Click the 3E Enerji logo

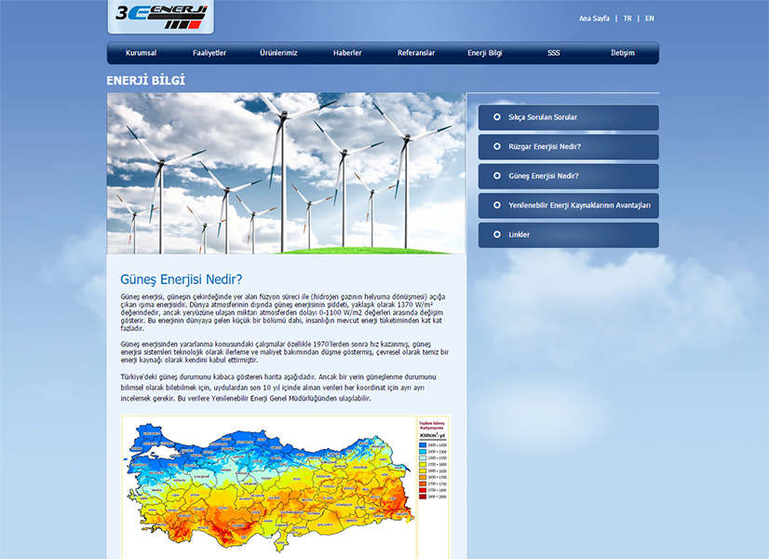tap(161, 15)
